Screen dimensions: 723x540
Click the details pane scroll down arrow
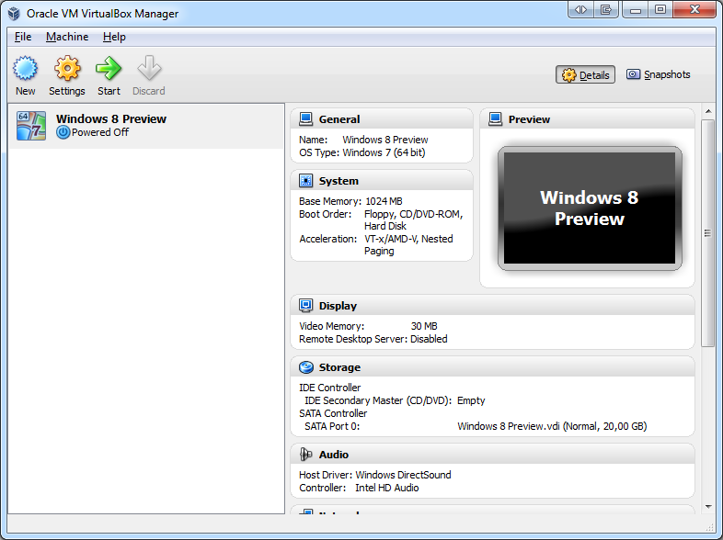708,506
